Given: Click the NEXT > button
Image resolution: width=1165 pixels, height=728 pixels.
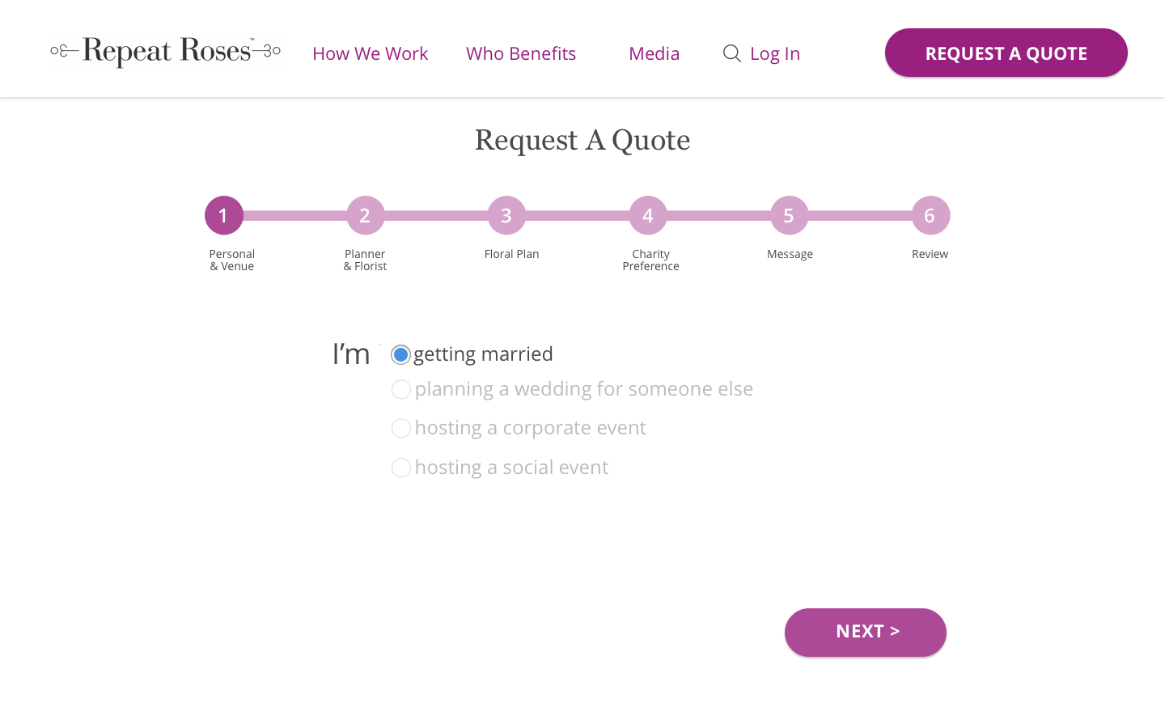Looking at the screenshot, I should click(865, 632).
